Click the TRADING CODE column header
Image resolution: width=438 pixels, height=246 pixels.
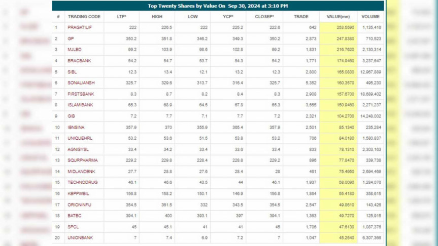point(84,17)
